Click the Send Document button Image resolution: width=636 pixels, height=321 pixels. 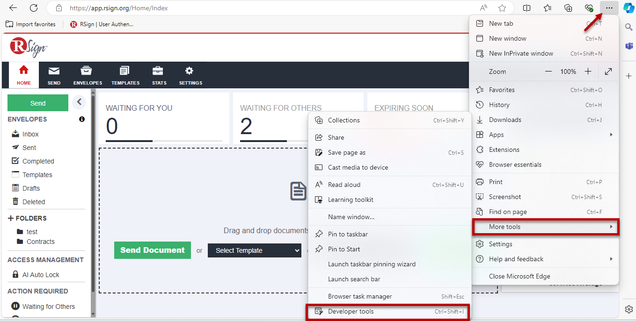click(153, 250)
